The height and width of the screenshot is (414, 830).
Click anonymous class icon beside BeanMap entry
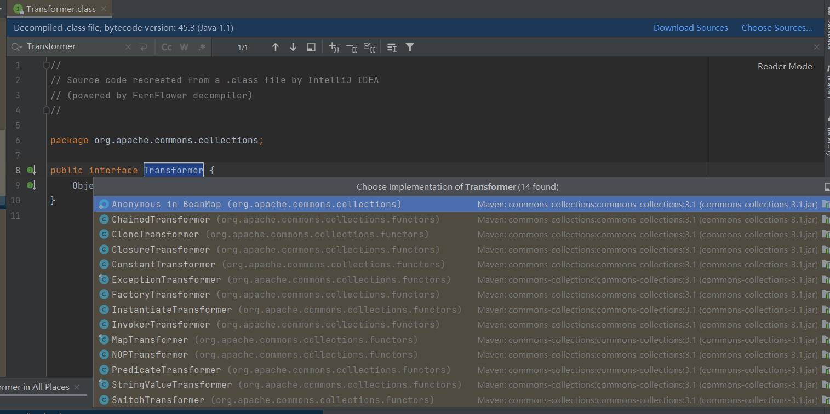point(103,204)
